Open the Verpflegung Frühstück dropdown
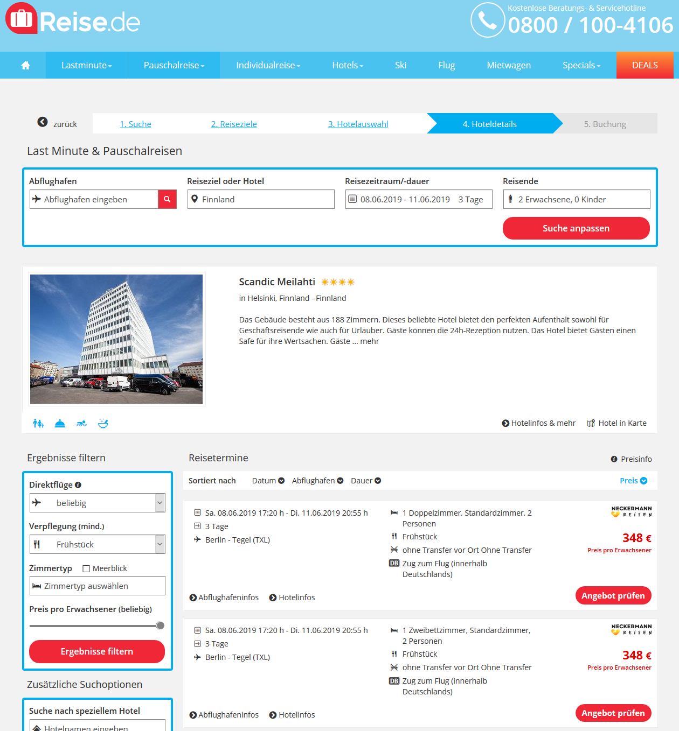 98,544
